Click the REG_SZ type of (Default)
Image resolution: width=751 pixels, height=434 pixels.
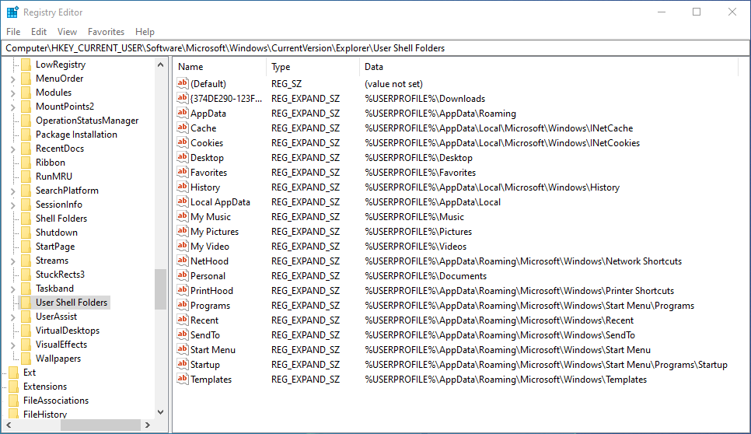point(286,84)
